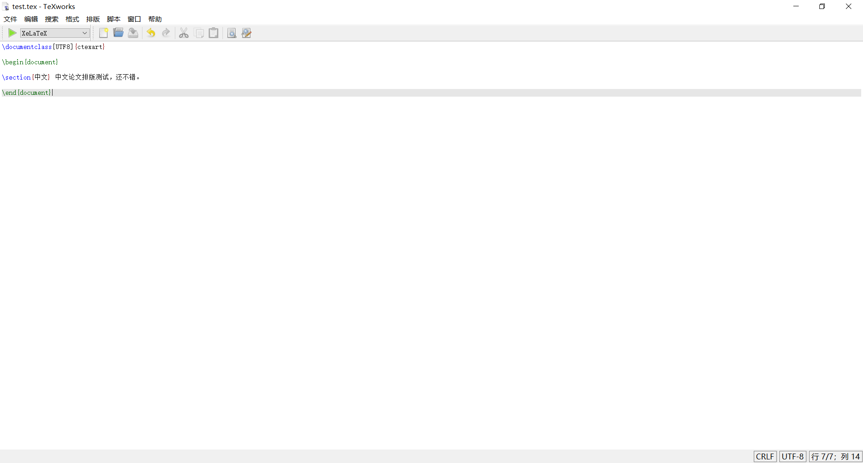Undo the last edit using the yellow arrow
This screenshot has height=463, width=863.
151,33
